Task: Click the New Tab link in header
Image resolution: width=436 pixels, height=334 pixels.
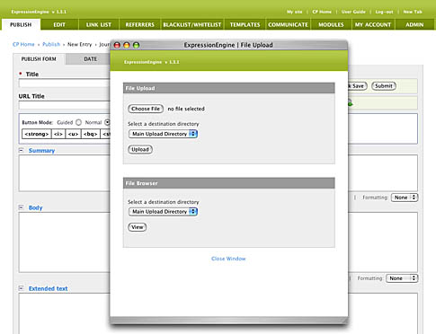Action: point(413,12)
